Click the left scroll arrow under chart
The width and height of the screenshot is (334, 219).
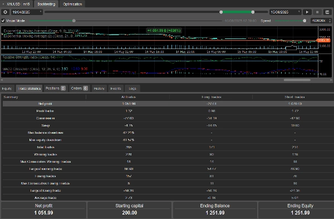(2, 80)
